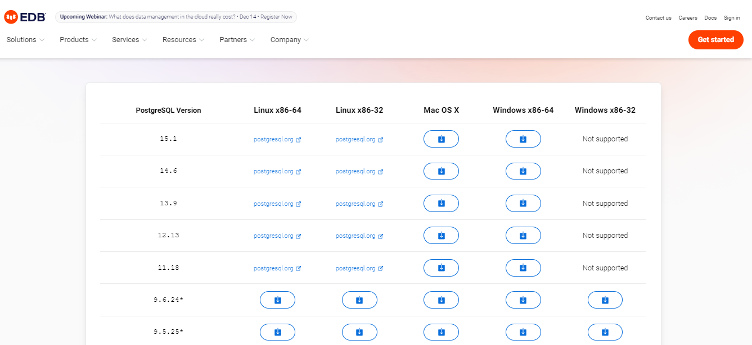Download PostgreSQL 9.6.24 for Linux x86-32
The height and width of the screenshot is (345, 752).
(x=359, y=300)
